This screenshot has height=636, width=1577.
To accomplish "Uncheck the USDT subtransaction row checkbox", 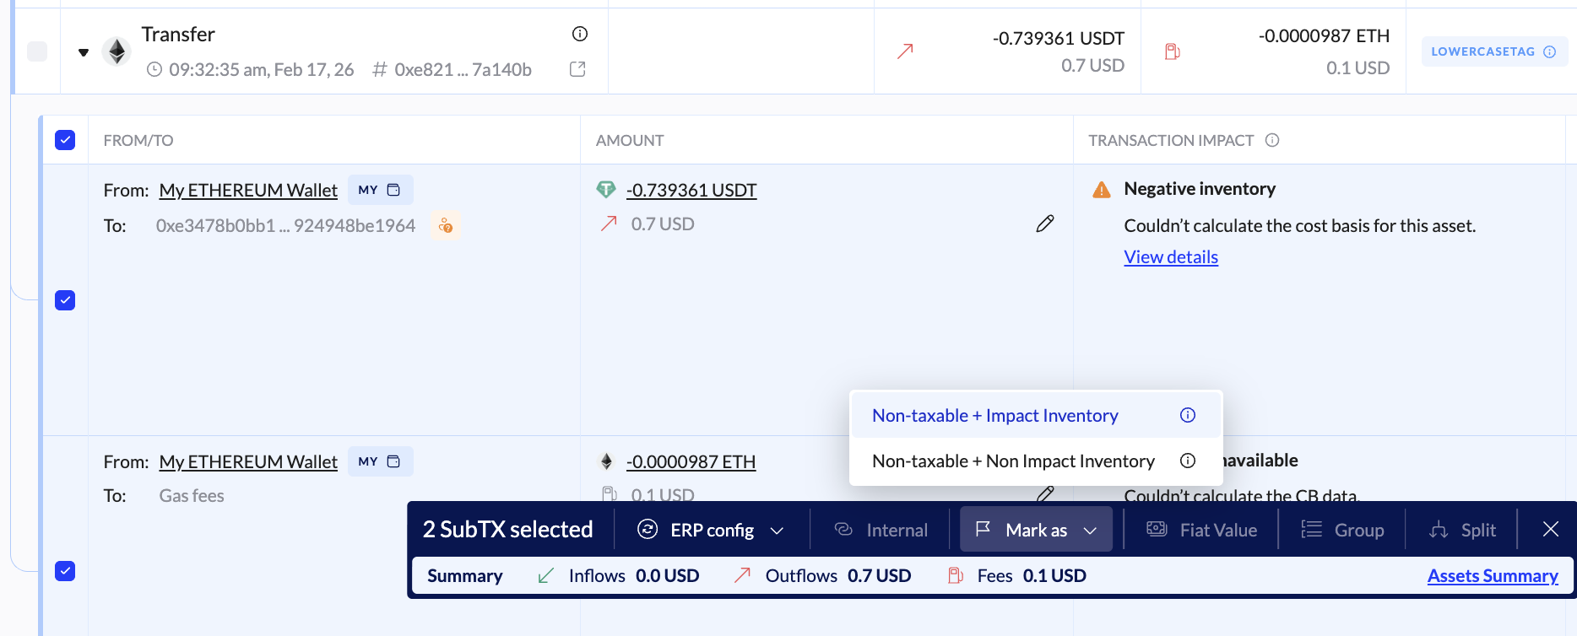I will tap(65, 300).
